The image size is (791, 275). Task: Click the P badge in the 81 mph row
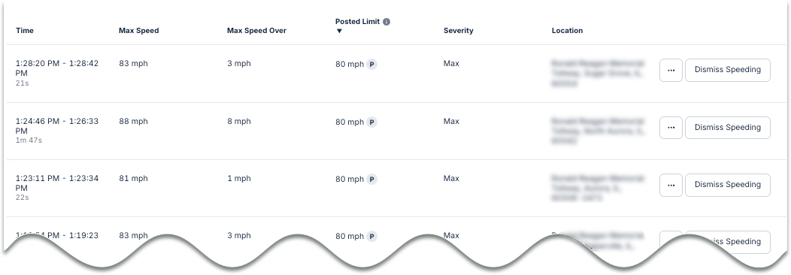(371, 180)
